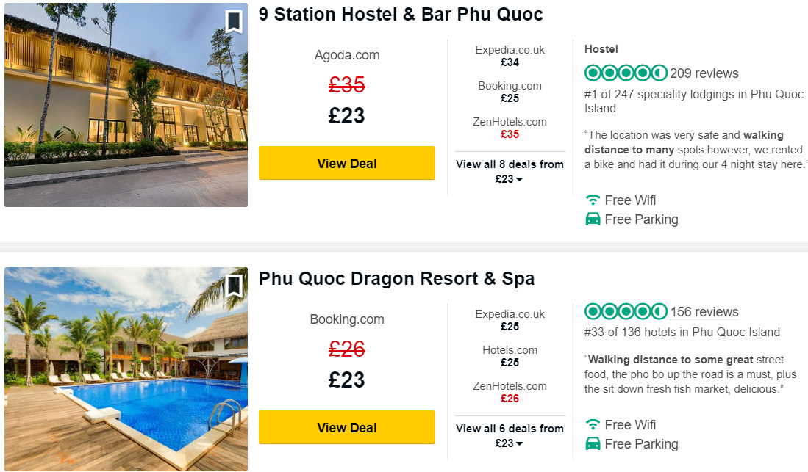Expand View all 6 deals from £23
Image resolution: width=808 pixels, height=472 pixels.
pos(510,435)
